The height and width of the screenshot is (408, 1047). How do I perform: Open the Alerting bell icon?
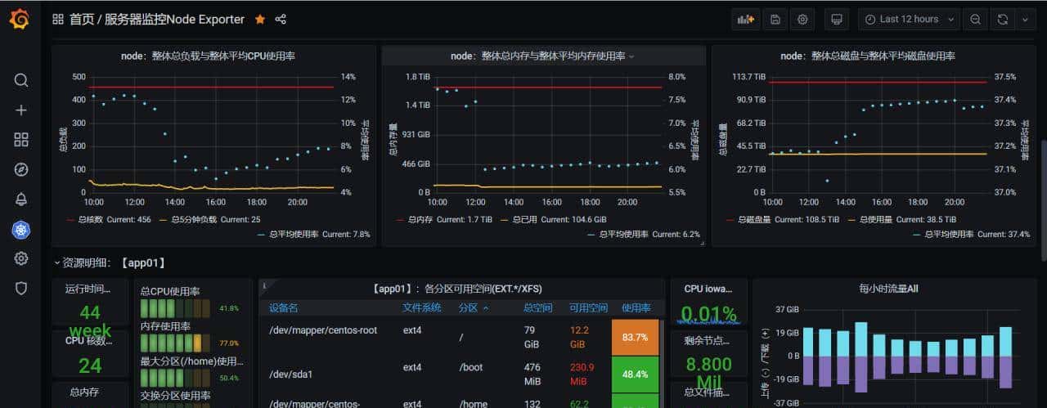tap(21, 200)
